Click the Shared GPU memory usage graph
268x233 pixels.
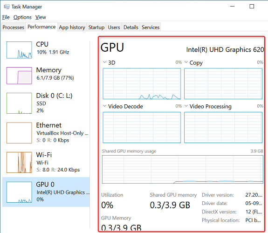coord(183,170)
